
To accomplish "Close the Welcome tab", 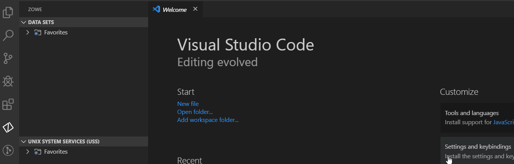I will coord(195,9).
